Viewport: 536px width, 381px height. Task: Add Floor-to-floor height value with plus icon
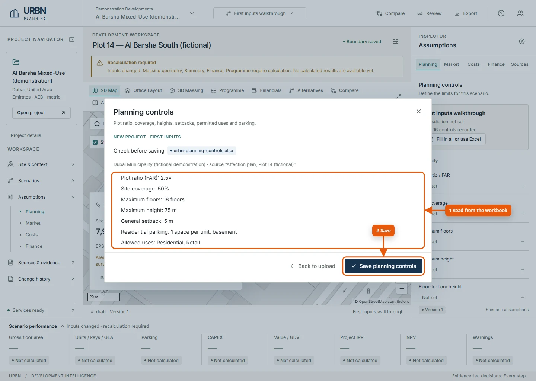point(523,298)
